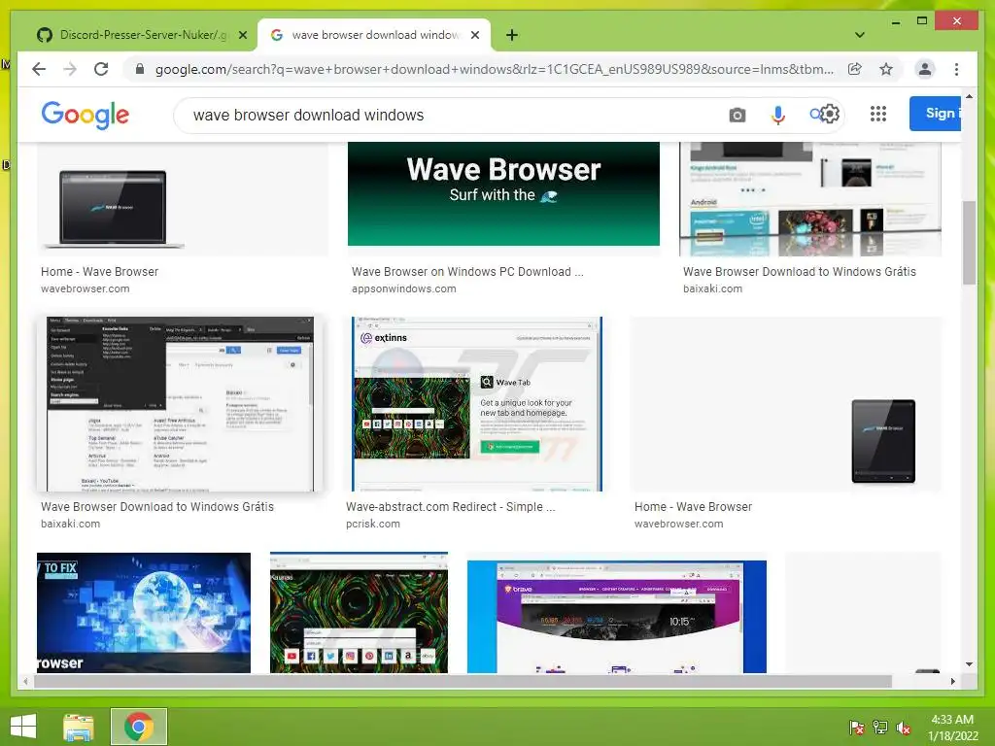The image size is (995, 746).
Task: Click wavebrowser.com under laptop image
Action: (86, 288)
